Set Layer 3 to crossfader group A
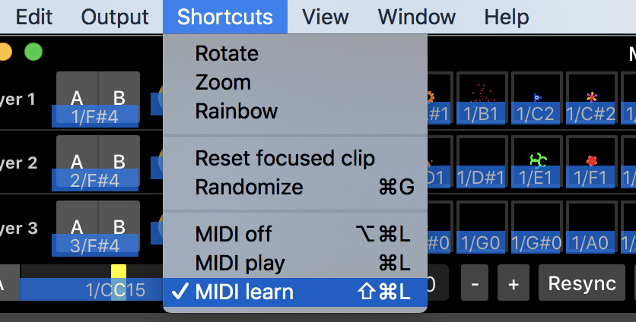 pos(77,226)
